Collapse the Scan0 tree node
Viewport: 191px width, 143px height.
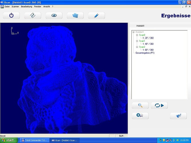137,35
